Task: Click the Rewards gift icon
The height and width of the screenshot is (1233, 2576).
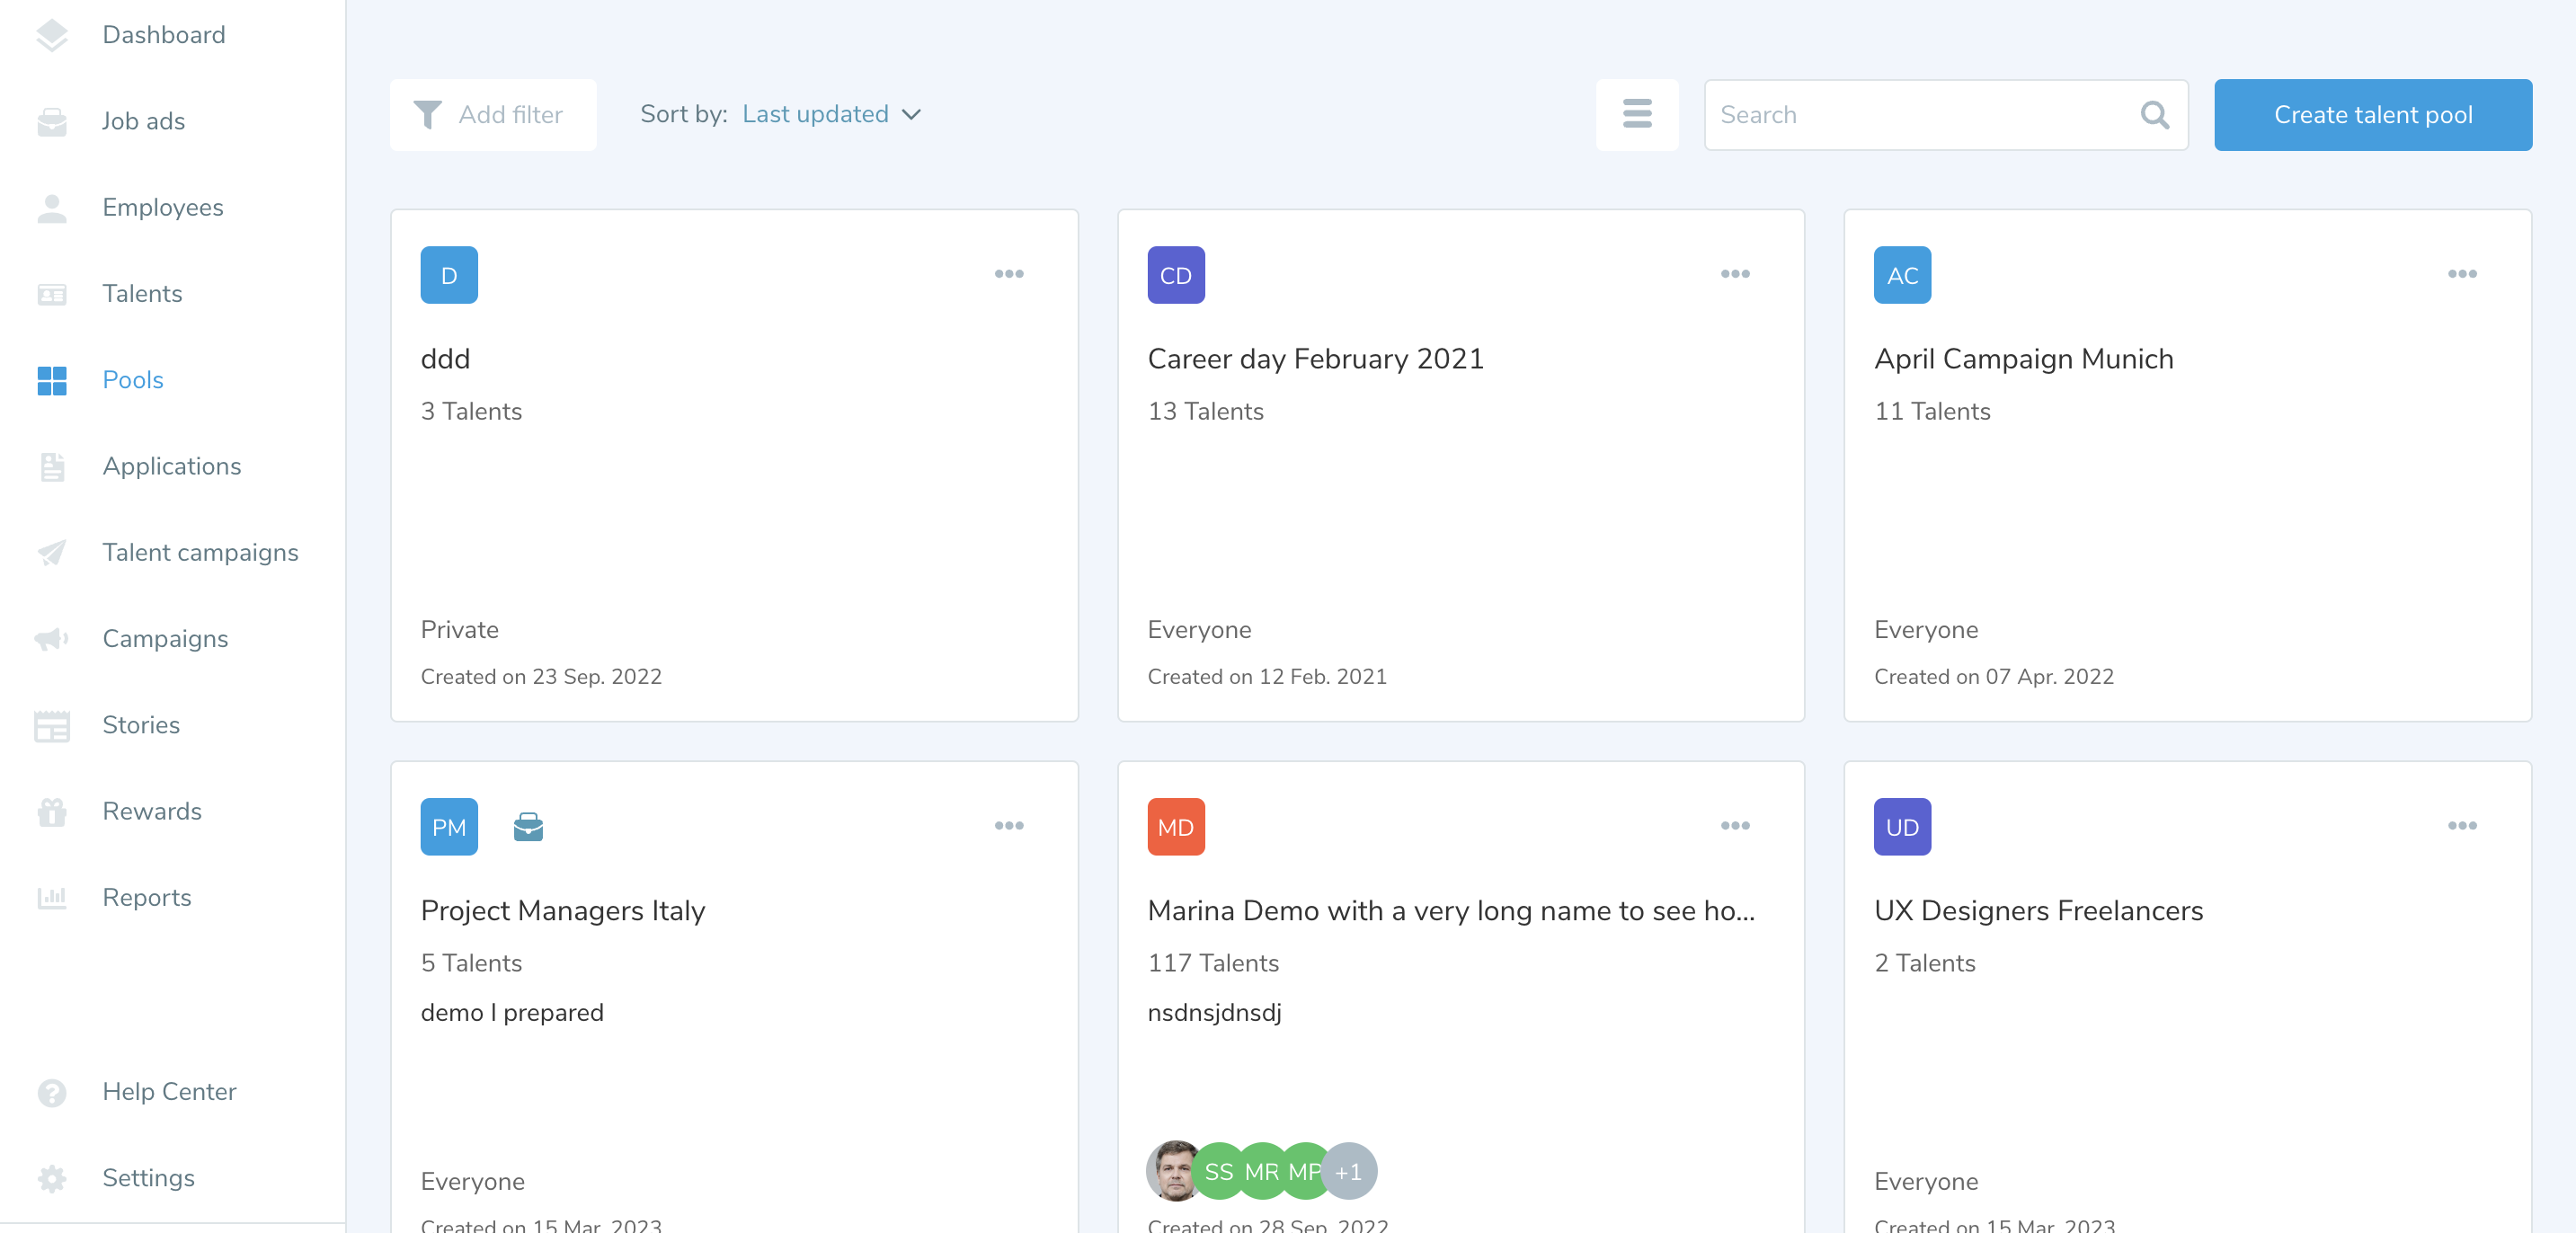Action: (52, 811)
